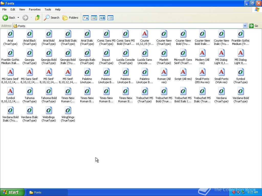Enable the Similarity (AB) view
Image resolution: width=262 pixels, height=196 pixels.
tap(102, 18)
